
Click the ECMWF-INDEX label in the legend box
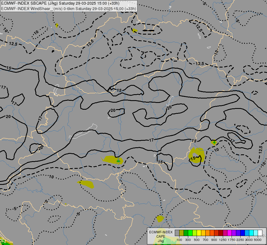tap(161, 232)
